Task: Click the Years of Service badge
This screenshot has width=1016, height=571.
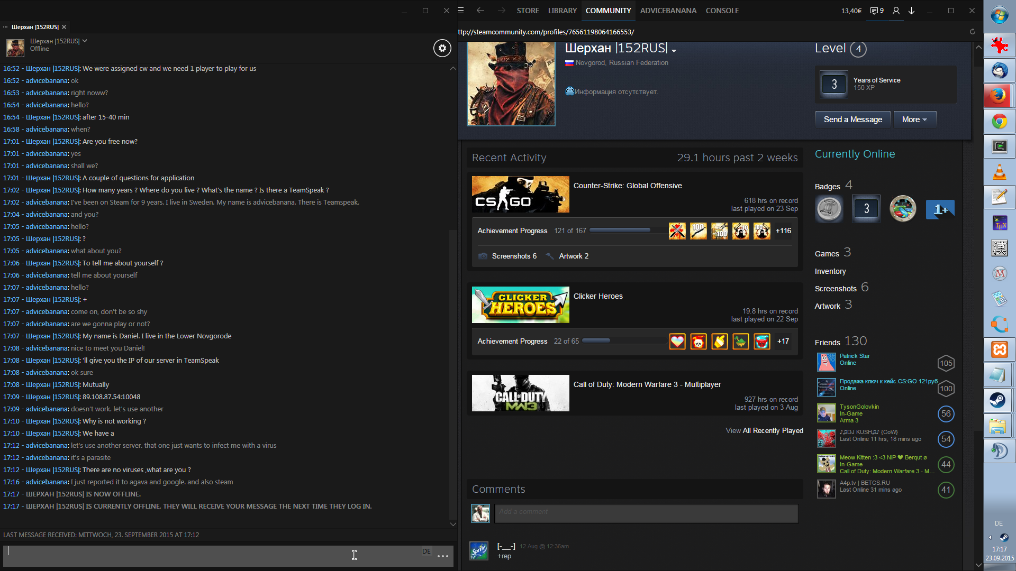Action: (834, 84)
